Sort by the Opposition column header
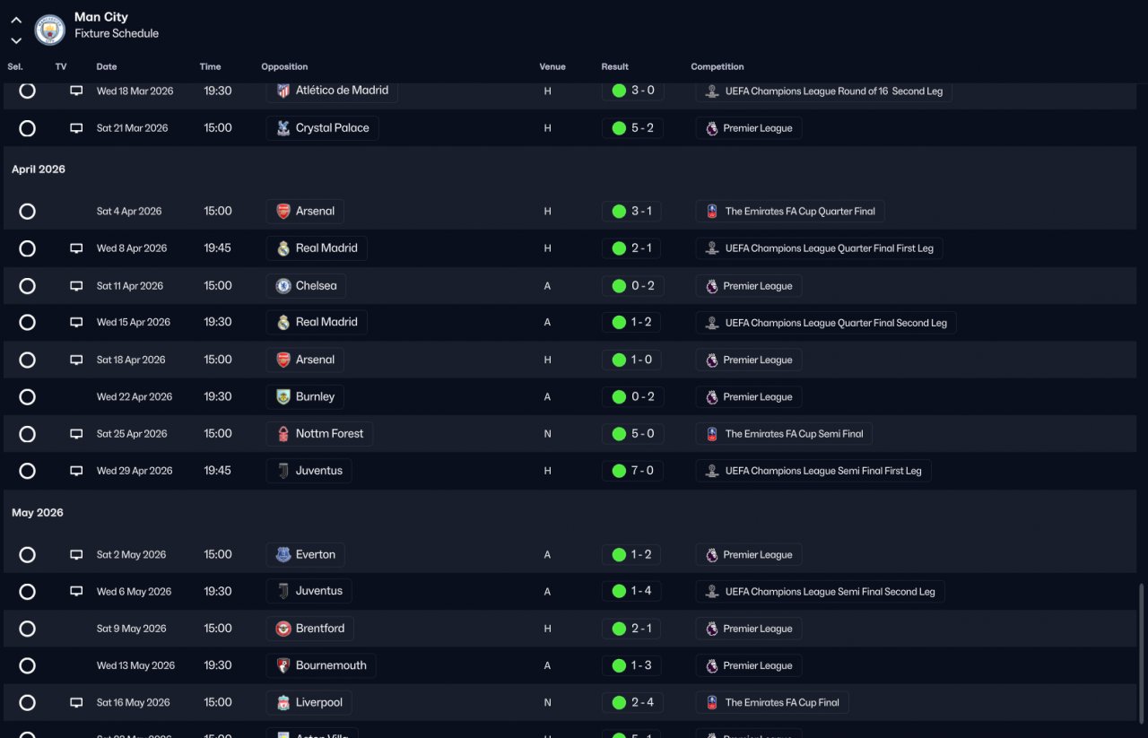The image size is (1148, 738). [x=284, y=66]
